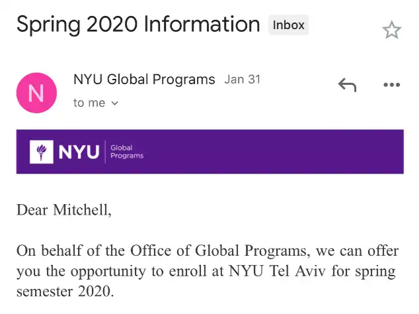
Task: Click the purple NYU header banner
Action: coord(264,152)
